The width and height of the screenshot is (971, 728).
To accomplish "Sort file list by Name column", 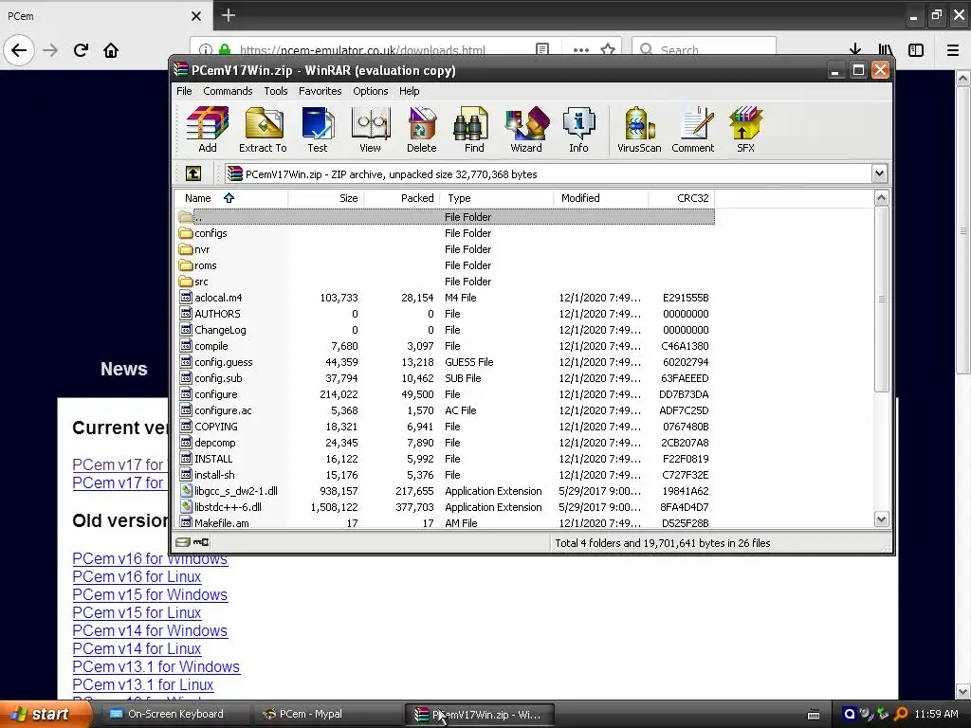I will (x=231, y=198).
